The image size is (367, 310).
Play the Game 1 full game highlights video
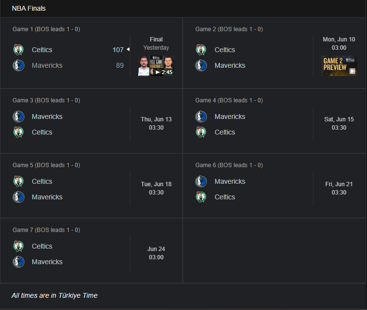(x=156, y=66)
